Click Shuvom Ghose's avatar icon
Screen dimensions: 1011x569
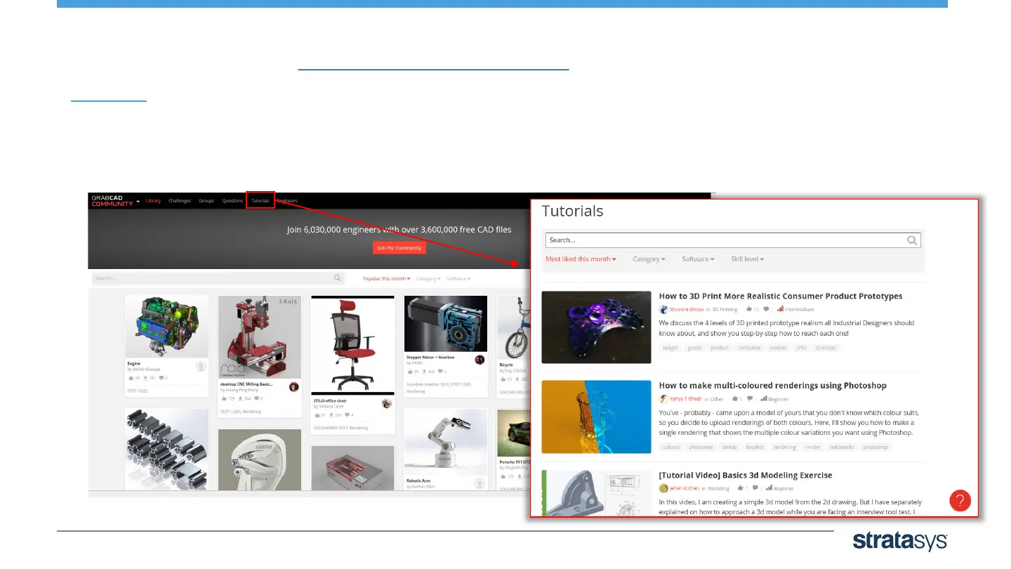click(x=663, y=309)
